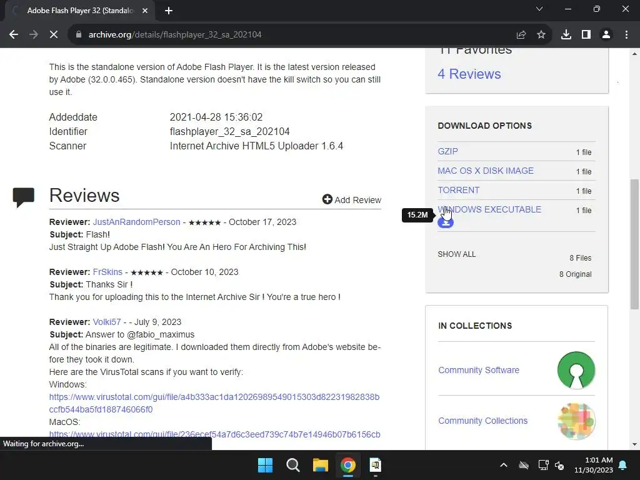Download the WINDOWS EXECUTABLE option

[489, 209]
